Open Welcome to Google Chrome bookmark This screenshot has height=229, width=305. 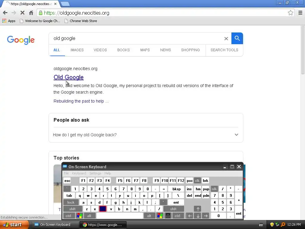pos(40,21)
